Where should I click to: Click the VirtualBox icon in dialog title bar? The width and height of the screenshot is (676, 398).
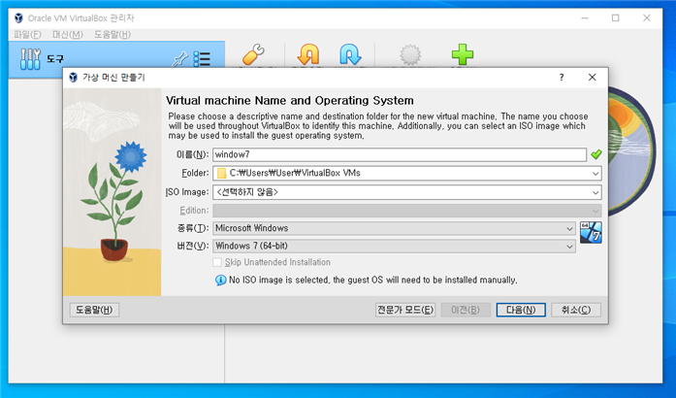(74, 78)
